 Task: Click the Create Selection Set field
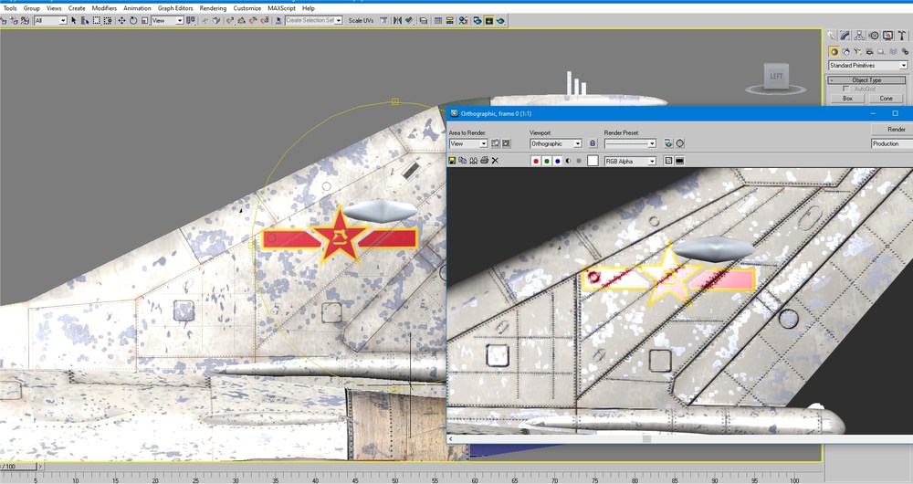(x=314, y=20)
